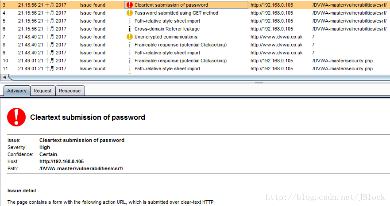Click yellow warning icon for GET method issue

coord(130,13)
